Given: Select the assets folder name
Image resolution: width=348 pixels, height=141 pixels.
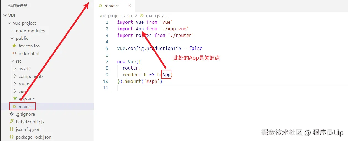Looking at the screenshot, I should 25,69.
